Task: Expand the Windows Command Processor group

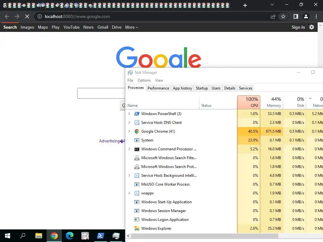Action: click(x=129, y=149)
